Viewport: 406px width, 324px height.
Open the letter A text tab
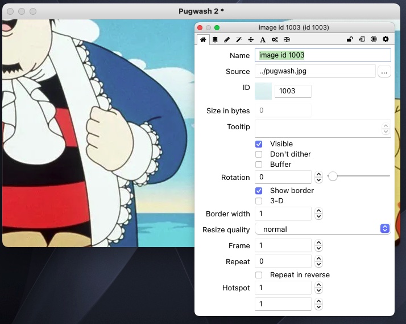pyautogui.click(x=263, y=40)
